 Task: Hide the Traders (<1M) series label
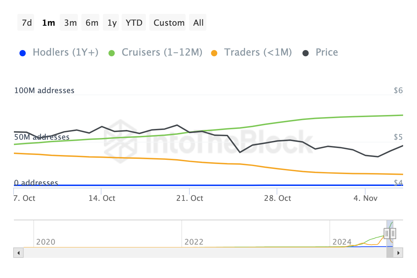(258, 52)
